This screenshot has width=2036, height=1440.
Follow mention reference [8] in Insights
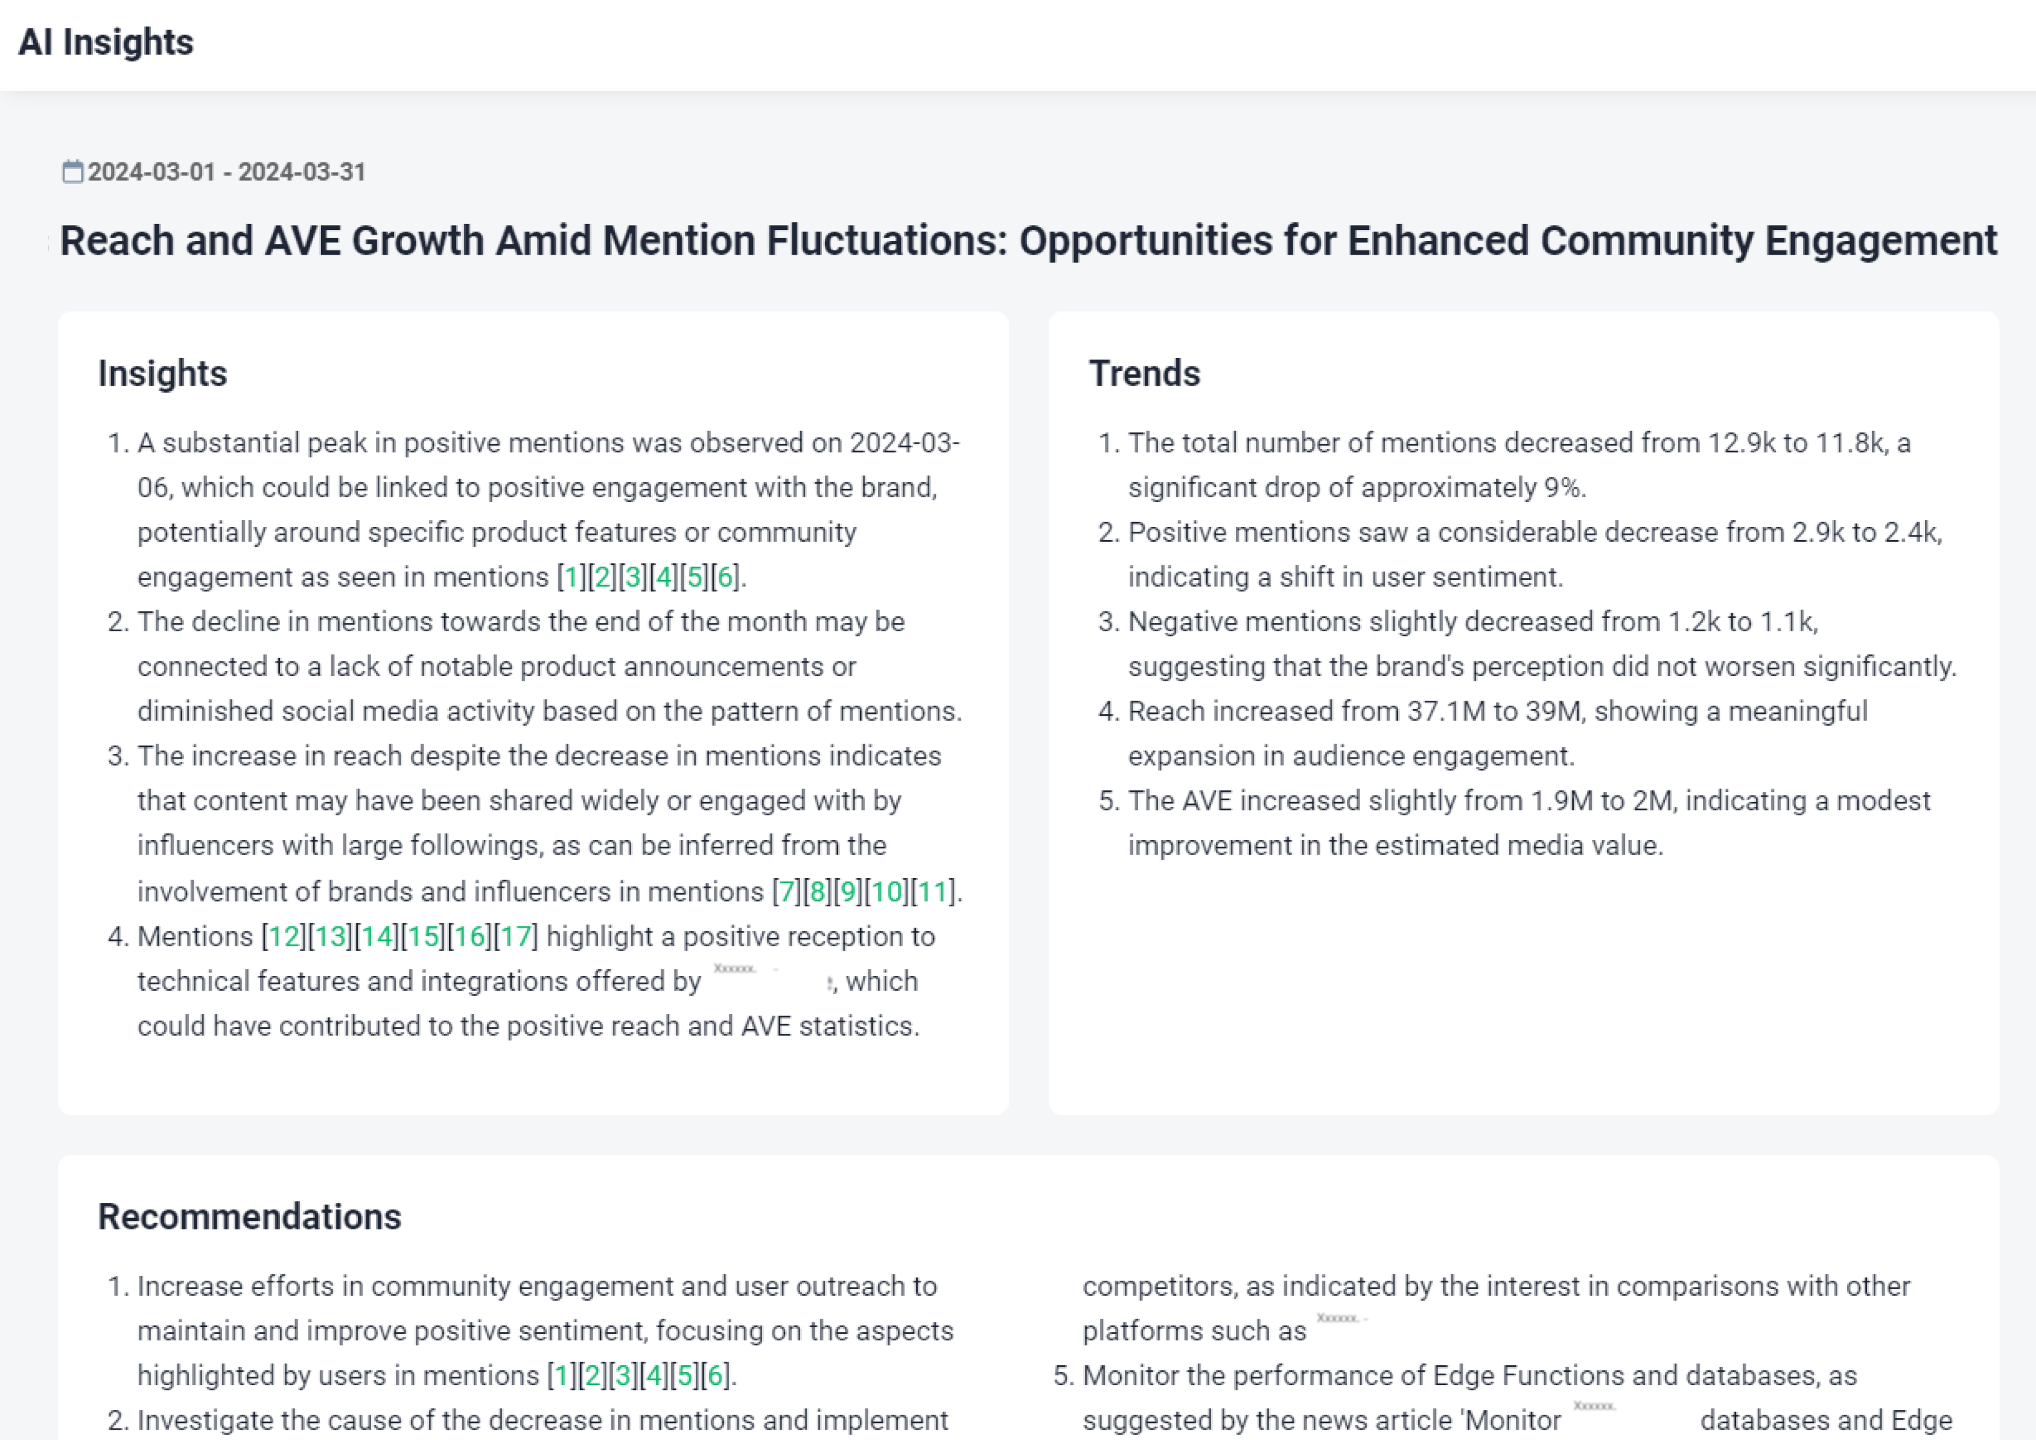tap(818, 891)
